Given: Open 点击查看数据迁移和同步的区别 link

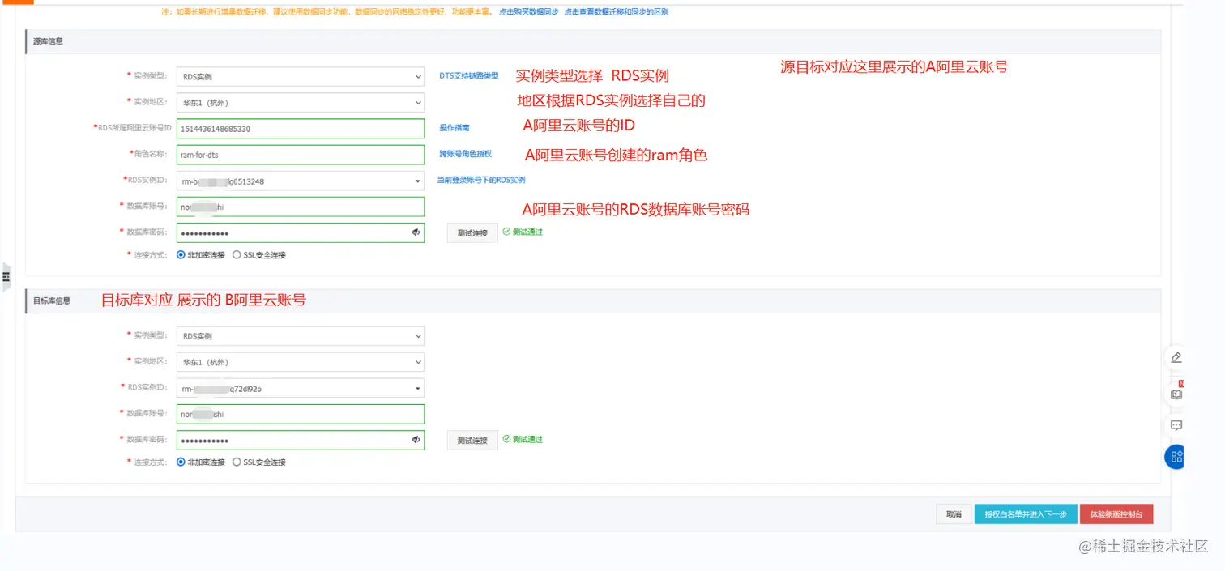Looking at the screenshot, I should pos(616,12).
